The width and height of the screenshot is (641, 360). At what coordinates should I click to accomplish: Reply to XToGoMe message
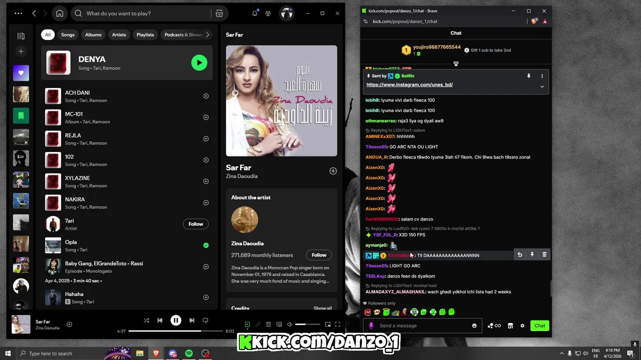(520, 254)
